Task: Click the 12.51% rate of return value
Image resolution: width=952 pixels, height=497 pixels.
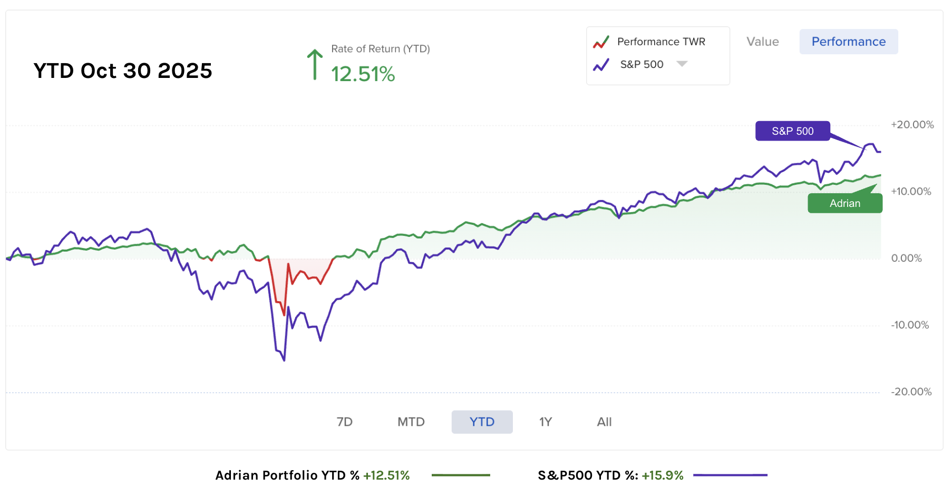Action: (x=363, y=74)
